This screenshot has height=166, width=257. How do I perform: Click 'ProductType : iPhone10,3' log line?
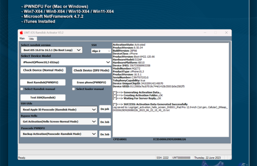(128, 71)
